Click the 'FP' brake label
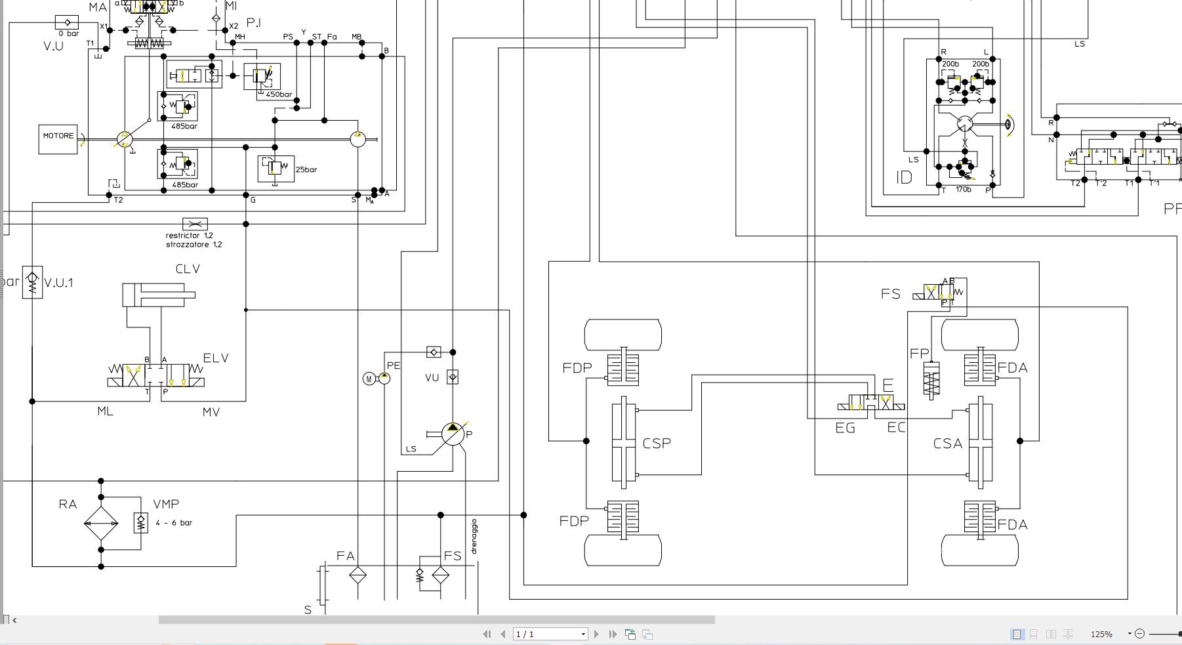 [920, 354]
